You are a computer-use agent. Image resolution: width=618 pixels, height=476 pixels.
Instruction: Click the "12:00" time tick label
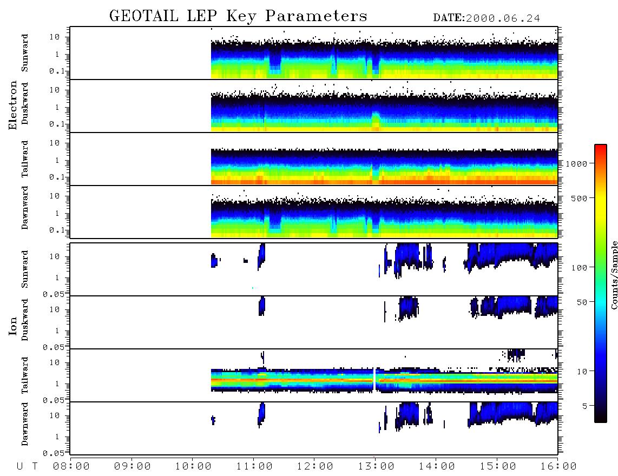pyautogui.click(x=315, y=466)
